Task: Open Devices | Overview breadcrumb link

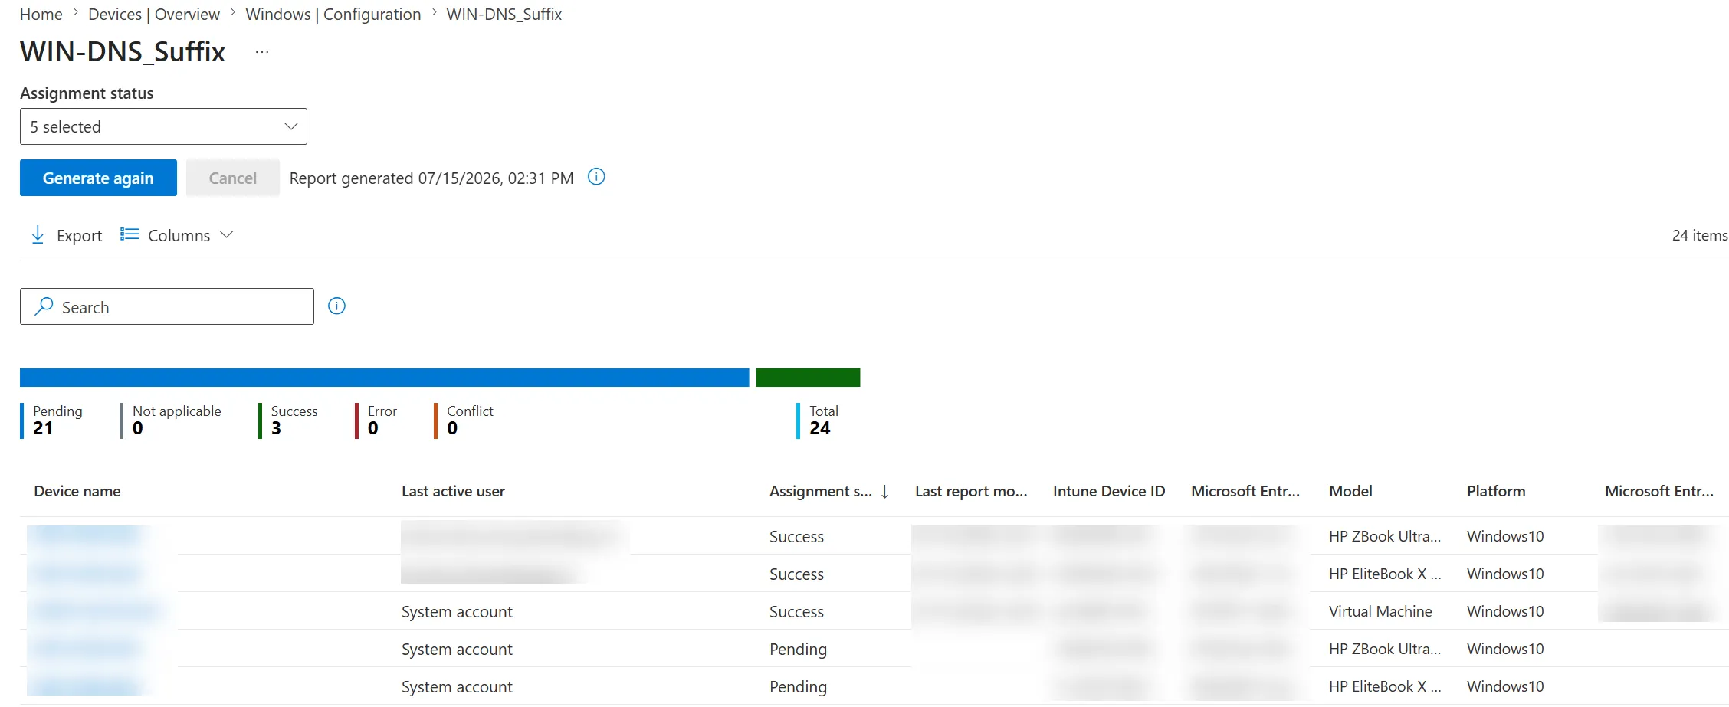Action: click(x=154, y=14)
